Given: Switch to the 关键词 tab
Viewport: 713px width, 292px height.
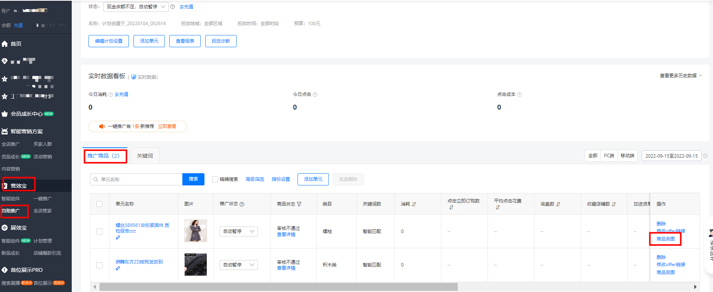Looking at the screenshot, I should (x=145, y=156).
